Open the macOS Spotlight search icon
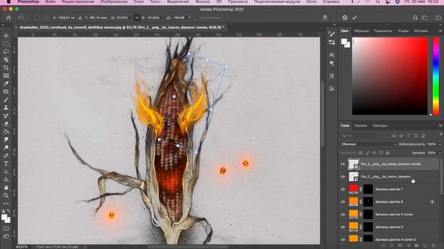Image resolution: width=444 pixels, height=249 pixels. pos(377,1)
